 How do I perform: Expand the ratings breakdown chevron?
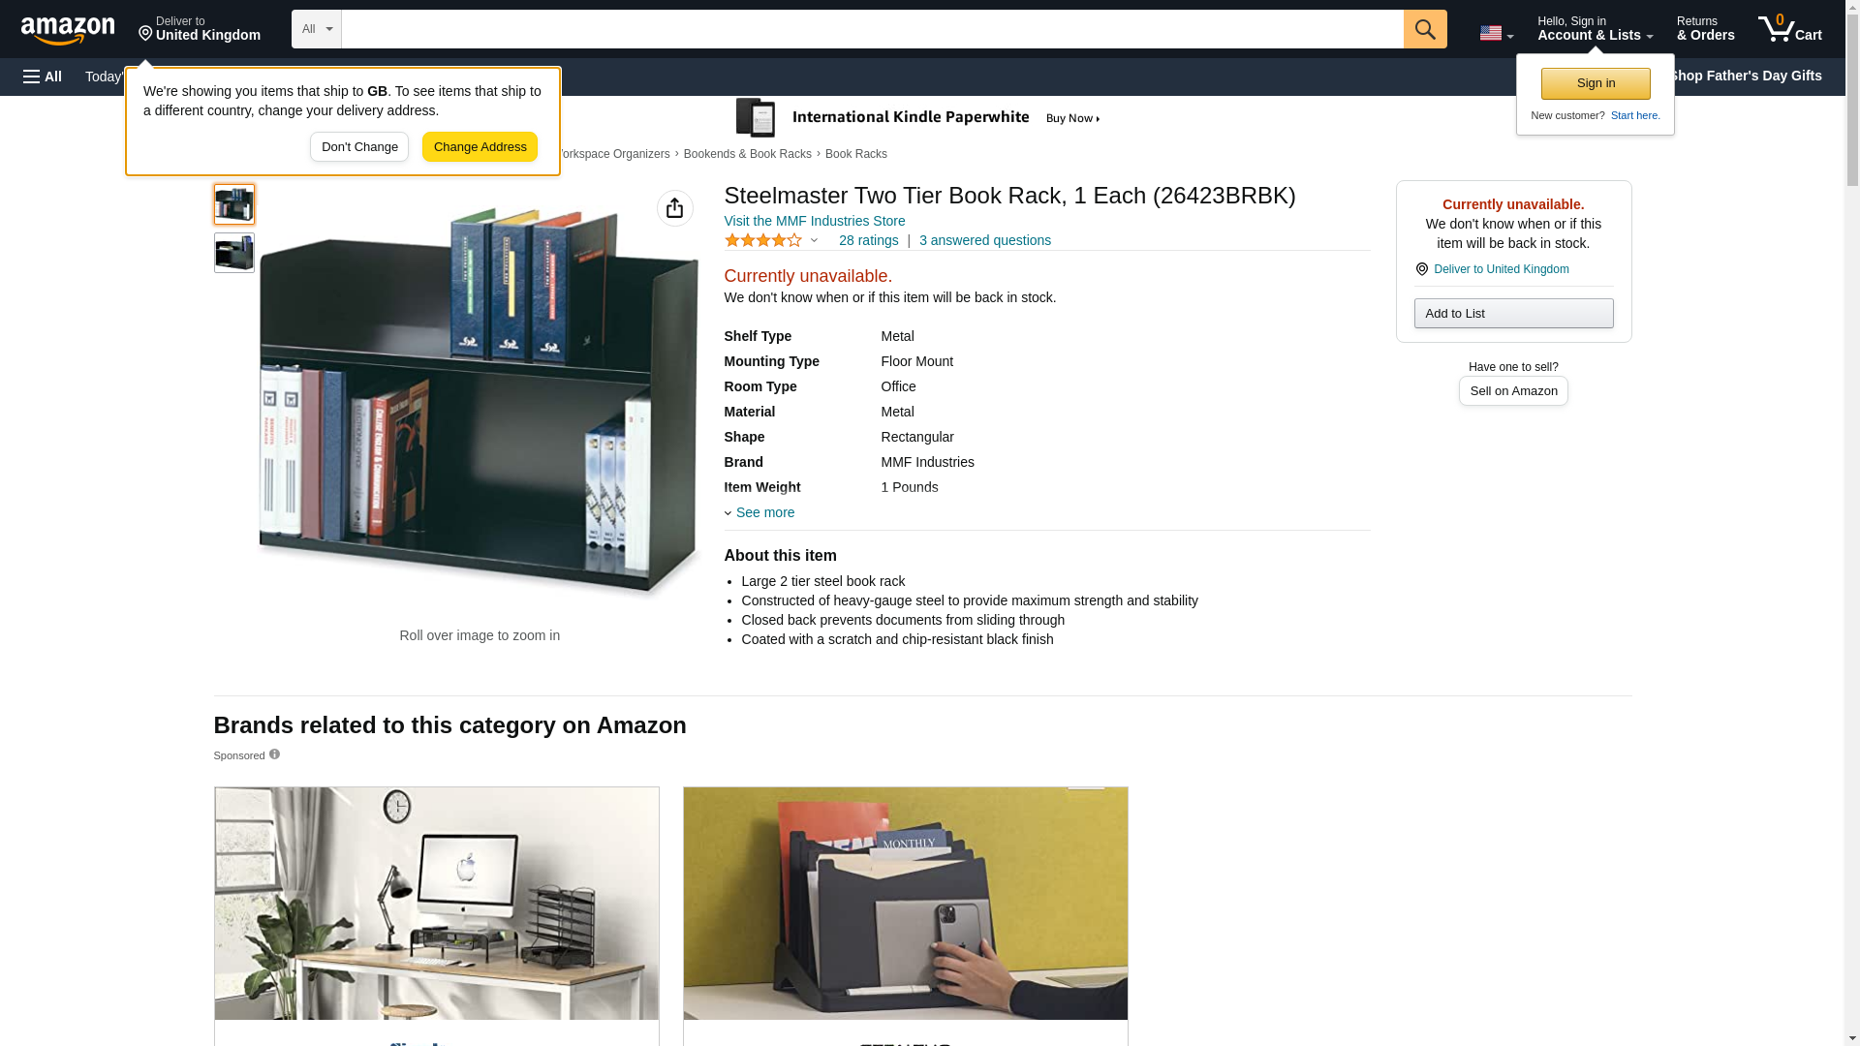[814, 240]
